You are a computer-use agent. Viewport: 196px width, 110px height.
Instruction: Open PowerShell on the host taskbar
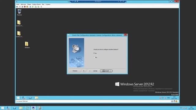14,108
